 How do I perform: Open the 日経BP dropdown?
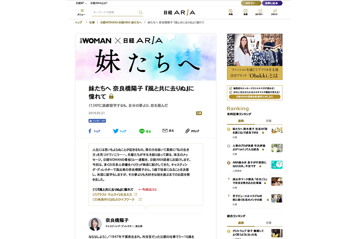[81, 3]
